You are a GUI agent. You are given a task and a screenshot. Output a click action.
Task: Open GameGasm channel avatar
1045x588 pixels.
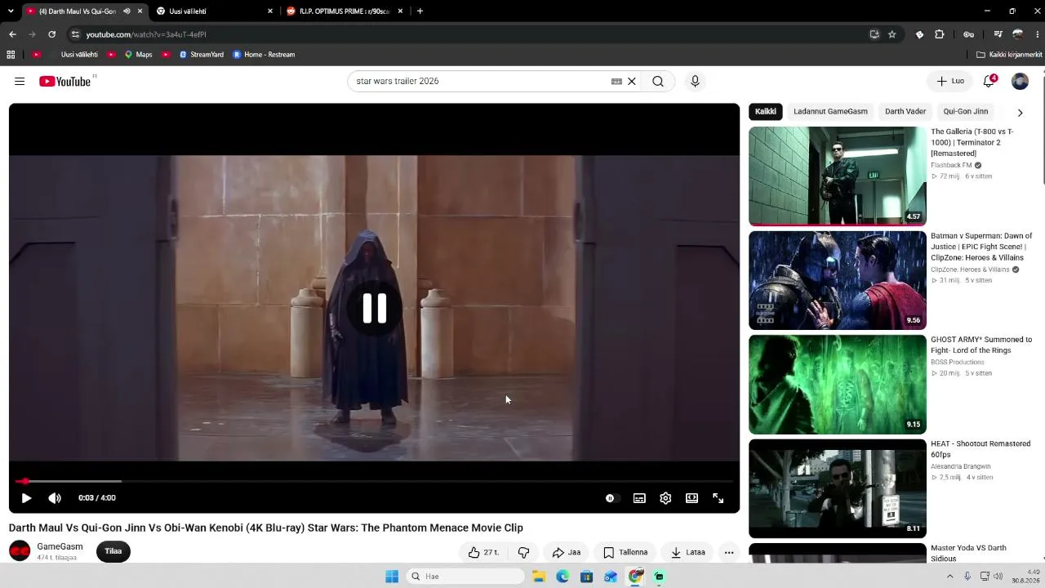[20, 551]
